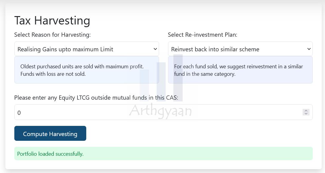
Task: Click the stepper control beside the LTCG value
Action: point(306,112)
